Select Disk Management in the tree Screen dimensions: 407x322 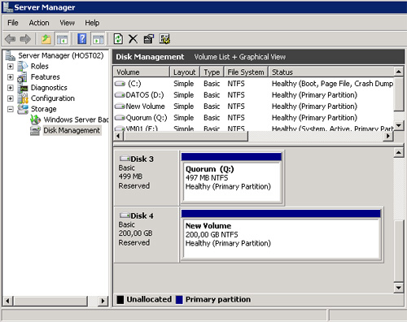click(x=72, y=130)
